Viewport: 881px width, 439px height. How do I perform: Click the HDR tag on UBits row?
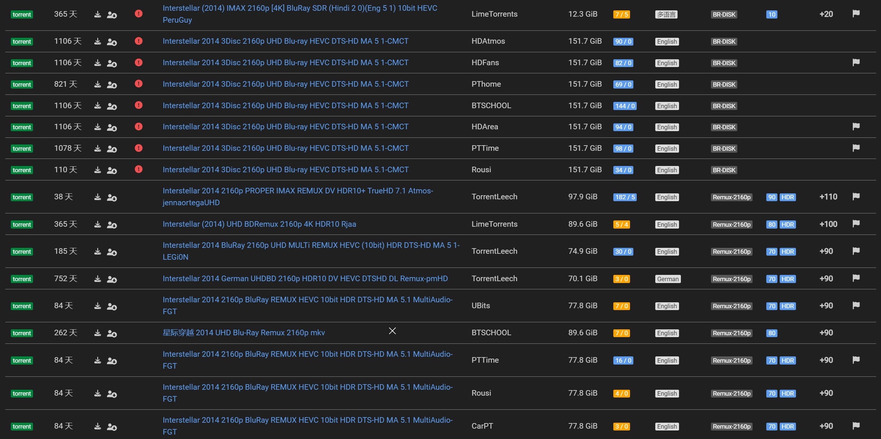[787, 306]
